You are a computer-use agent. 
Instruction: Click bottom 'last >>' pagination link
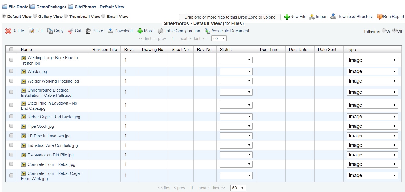coord(219,188)
